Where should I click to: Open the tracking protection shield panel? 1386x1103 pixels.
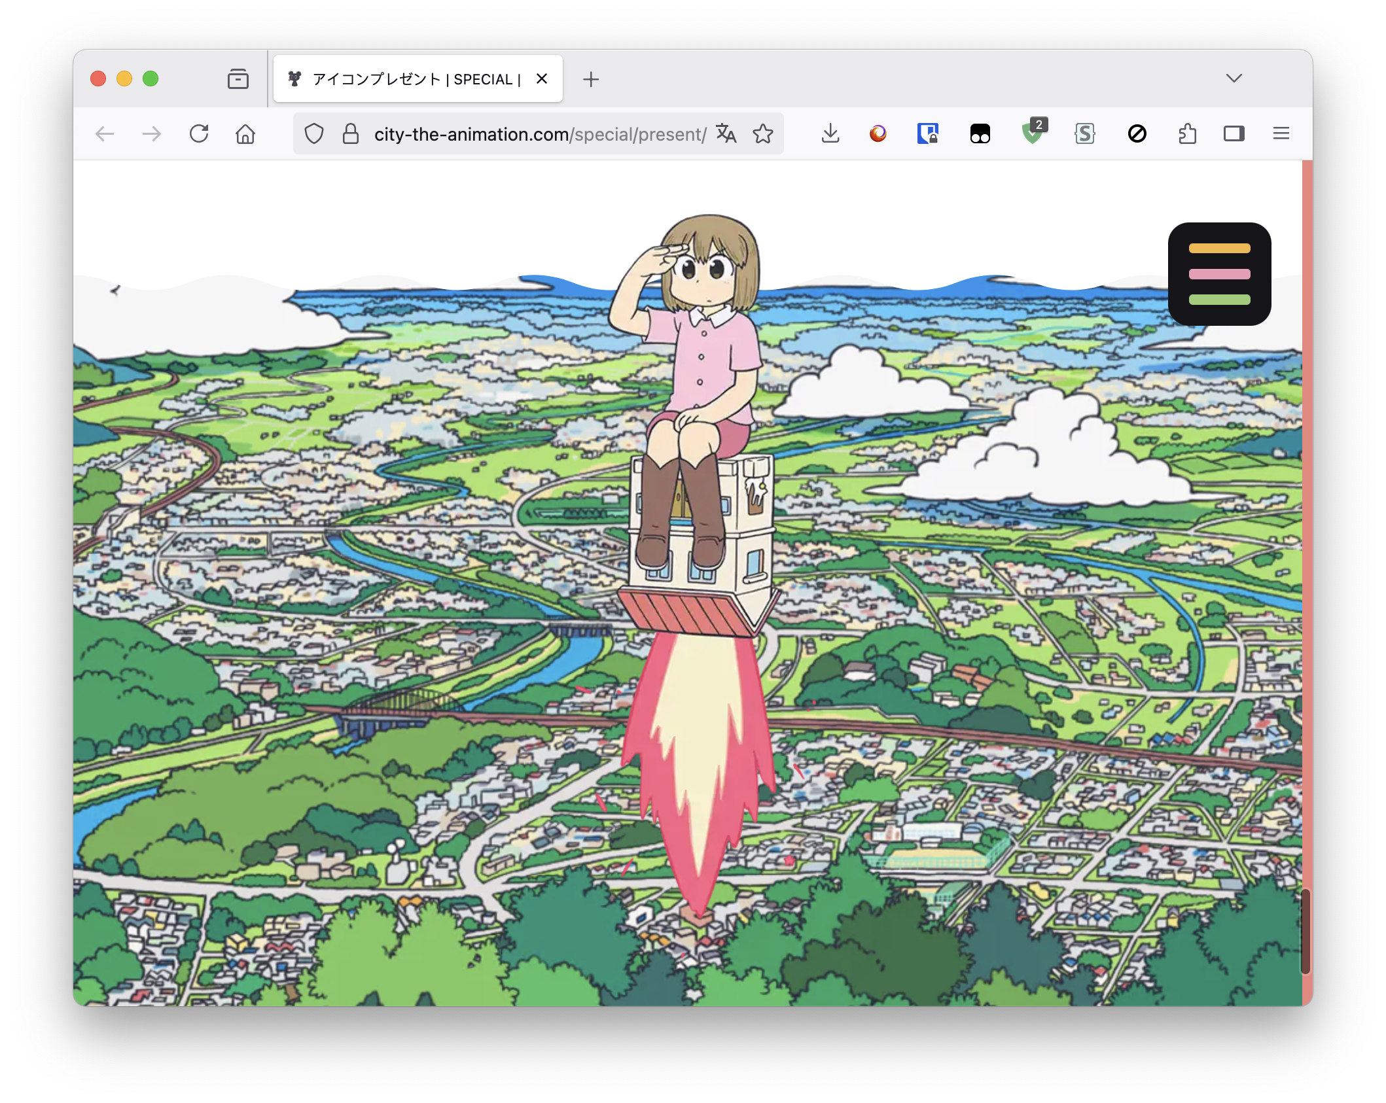(x=315, y=134)
